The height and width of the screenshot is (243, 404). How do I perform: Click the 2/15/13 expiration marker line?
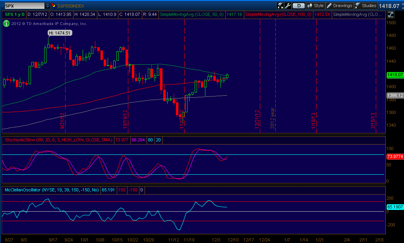(x=376, y=76)
